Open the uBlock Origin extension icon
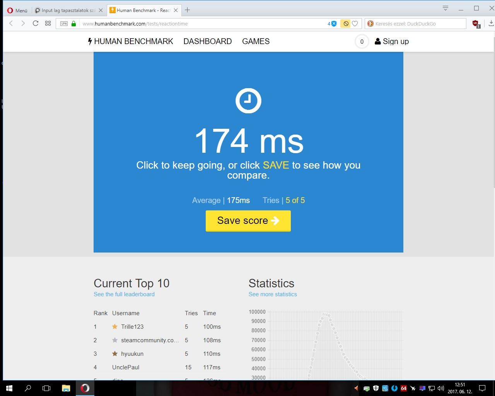 point(476,24)
